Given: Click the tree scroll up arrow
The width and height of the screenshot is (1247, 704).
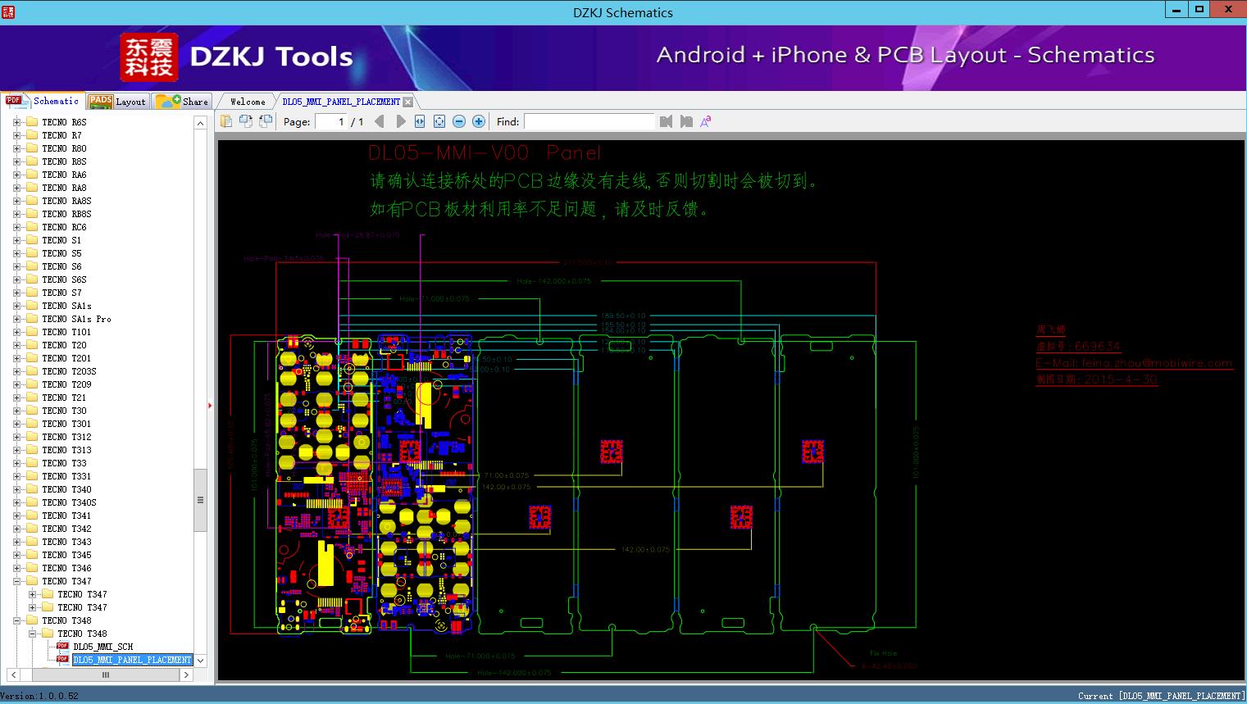Looking at the screenshot, I should (x=200, y=122).
